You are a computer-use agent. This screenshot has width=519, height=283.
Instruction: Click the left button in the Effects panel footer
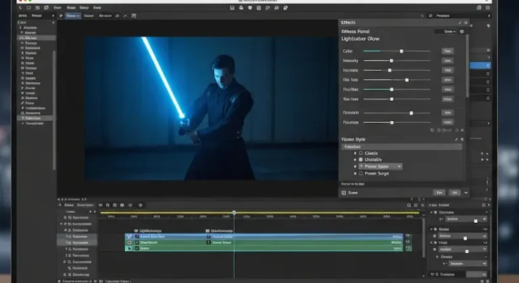coord(439,192)
